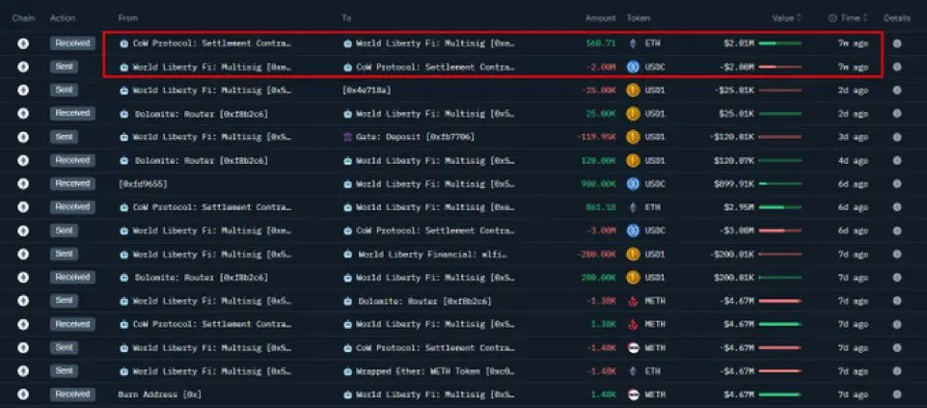This screenshot has width=927, height=408.
Task: Open details icon for the -3.00M USDC row
Action: [897, 231]
